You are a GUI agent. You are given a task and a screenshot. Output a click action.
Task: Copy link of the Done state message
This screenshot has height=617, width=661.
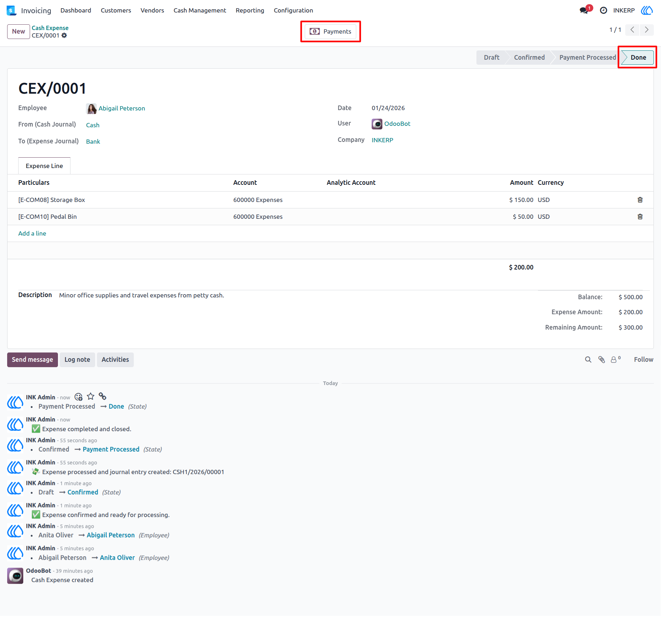[103, 396]
